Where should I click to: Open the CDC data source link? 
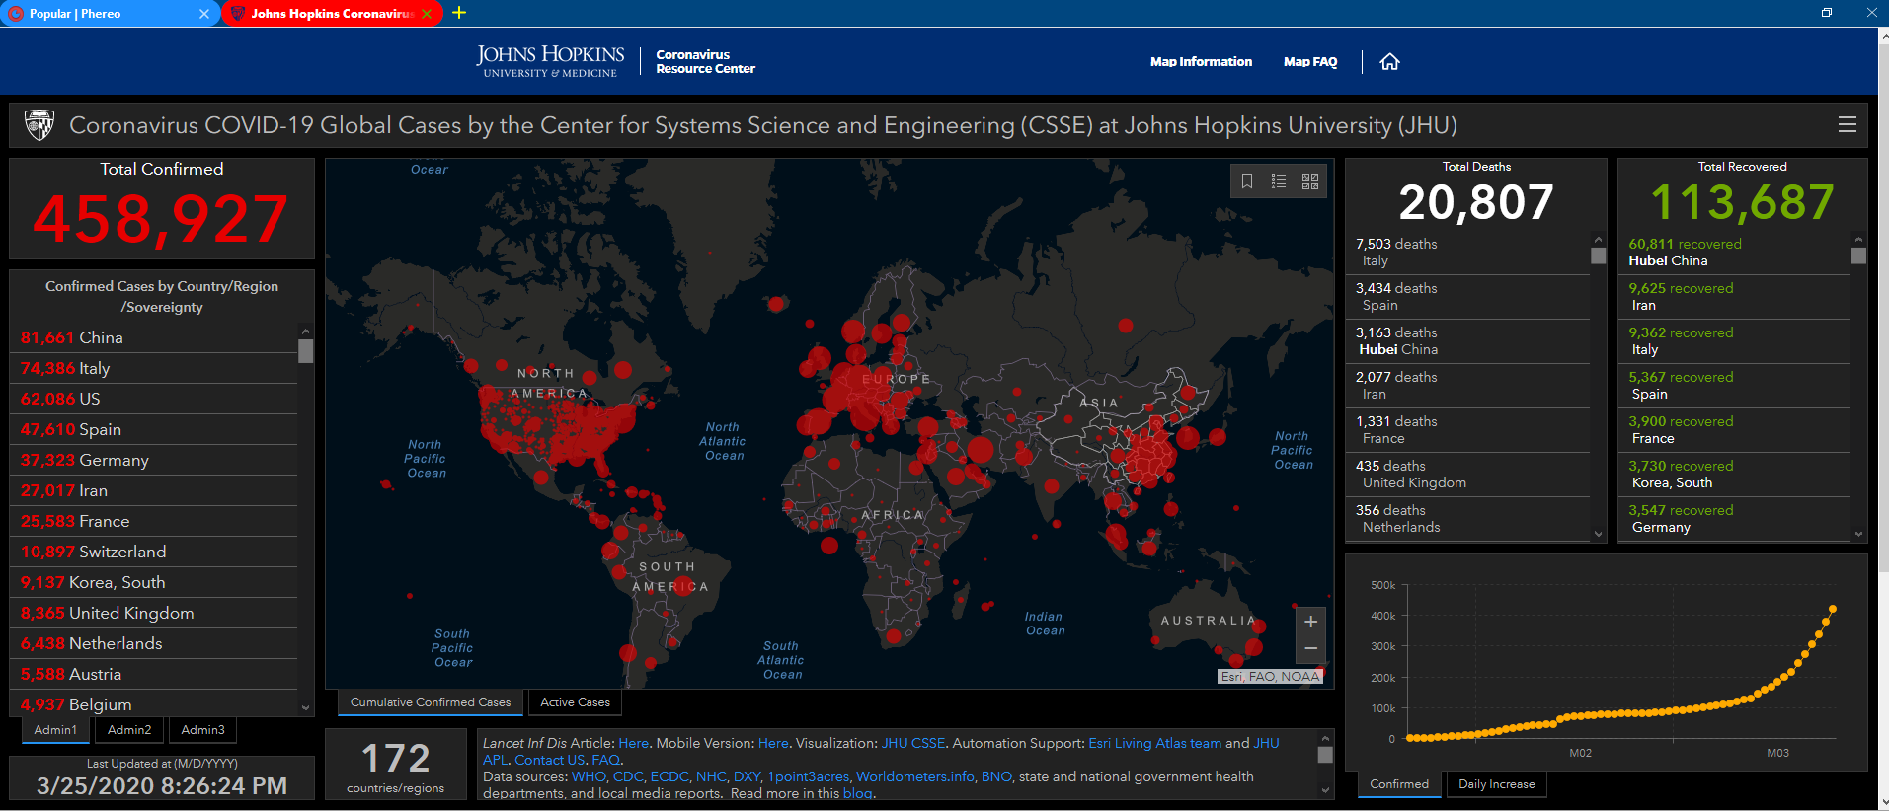[627, 776]
